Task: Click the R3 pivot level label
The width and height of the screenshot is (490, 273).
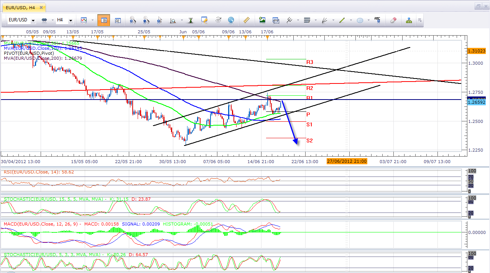Action: pos(310,62)
